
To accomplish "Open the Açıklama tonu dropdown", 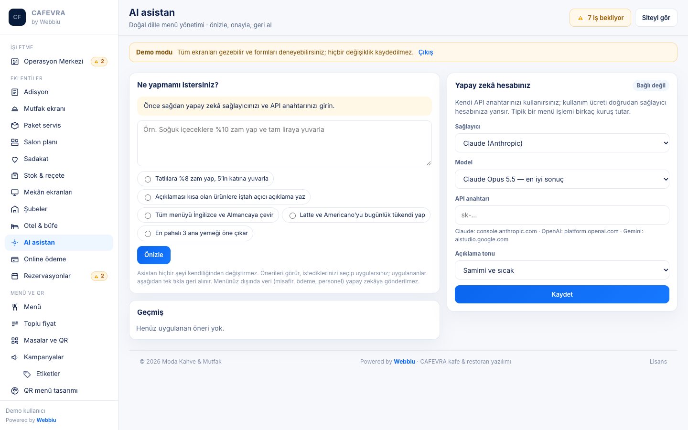I will click(562, 270).
